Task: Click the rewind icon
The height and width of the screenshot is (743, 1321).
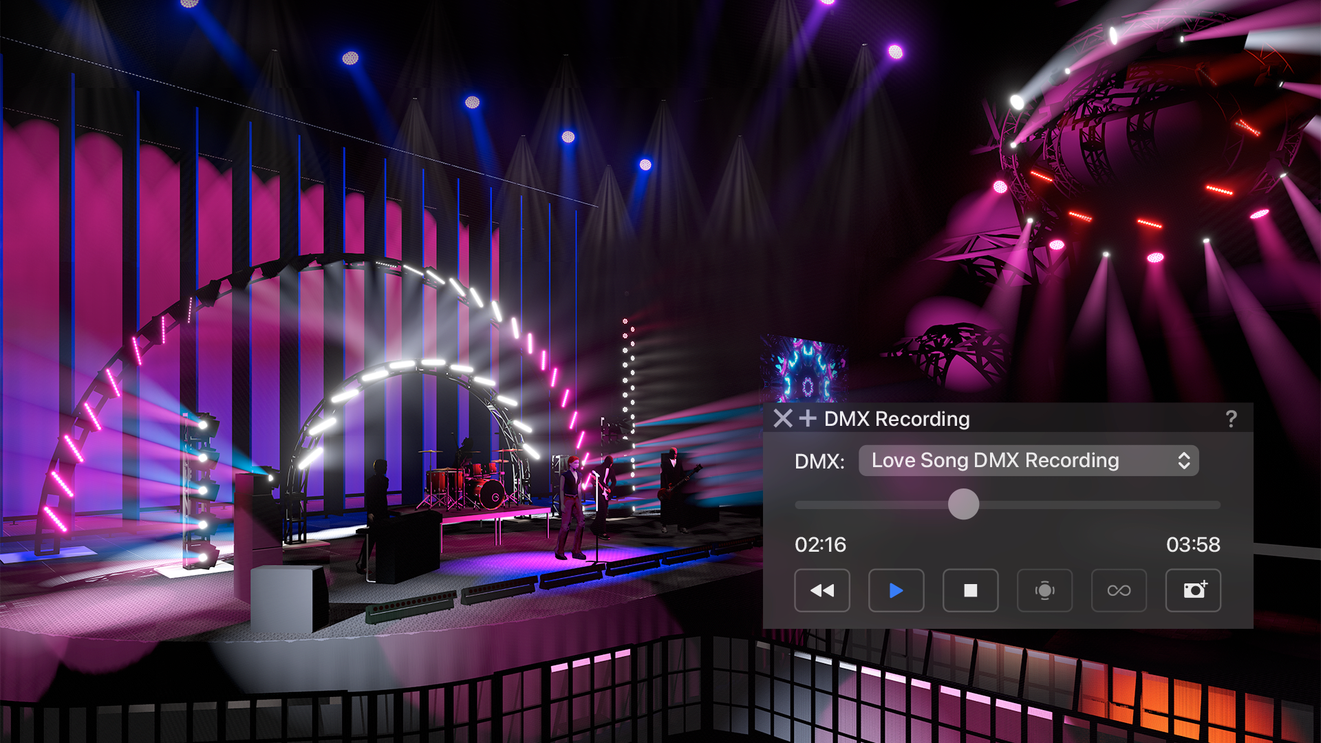Action: [822, 591]
